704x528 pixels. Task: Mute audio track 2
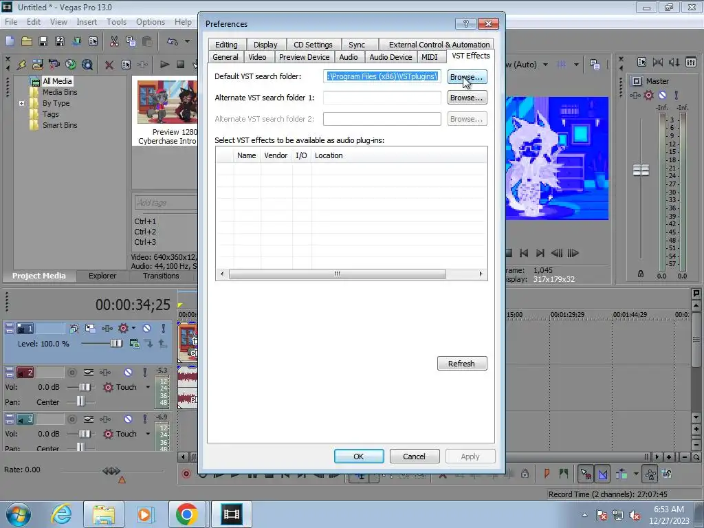pos(128,372)
